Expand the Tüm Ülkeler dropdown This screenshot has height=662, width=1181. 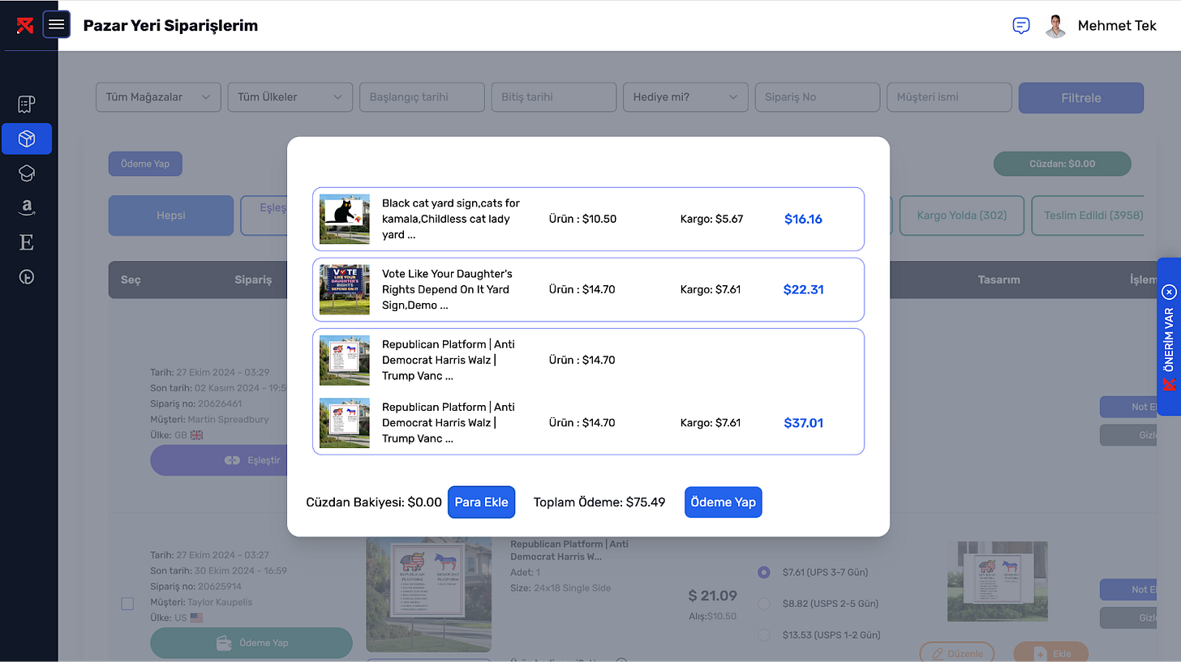[x=290, y=97]
